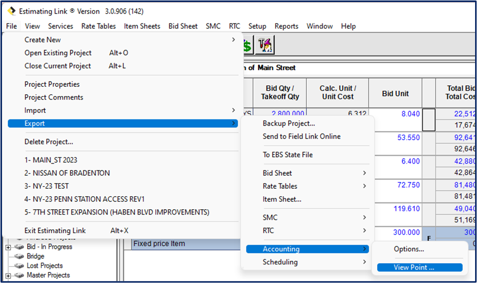The height and width of the screenshot is (283, 477).
Task: Click the Calc. Unit / Unit Cost column header
Action: [x=338, y=93]
